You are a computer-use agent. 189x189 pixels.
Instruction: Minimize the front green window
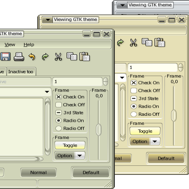click(x=86, y=34)
